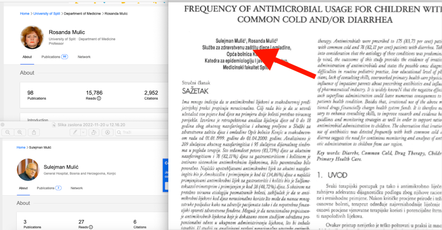Click the Sulejman Mulić profile name heading

(x=62, y=167)
